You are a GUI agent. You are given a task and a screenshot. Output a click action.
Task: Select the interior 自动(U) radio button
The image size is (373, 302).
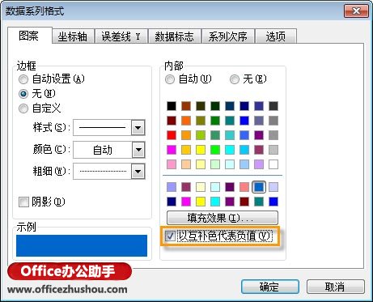pos(170,79)
